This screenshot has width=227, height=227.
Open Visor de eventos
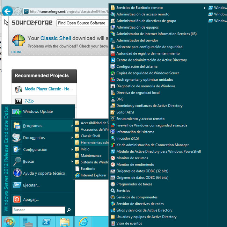click(x=129, y=223)
